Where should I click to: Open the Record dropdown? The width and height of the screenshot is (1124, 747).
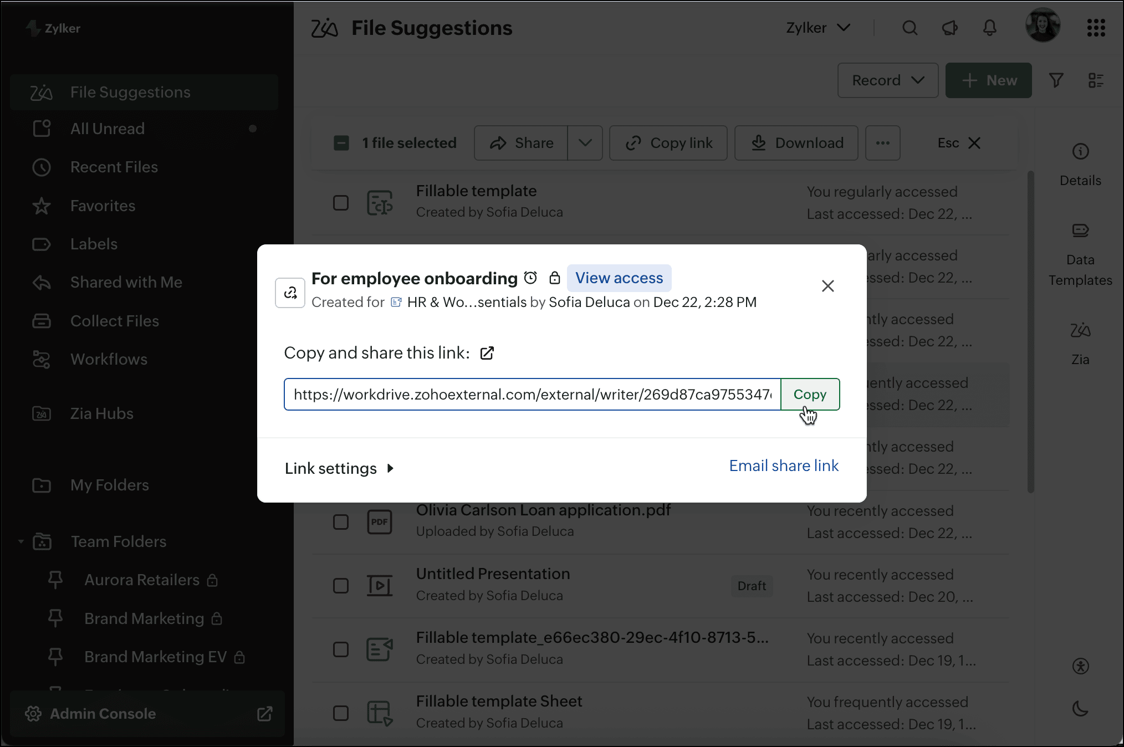tap(887, 80)
